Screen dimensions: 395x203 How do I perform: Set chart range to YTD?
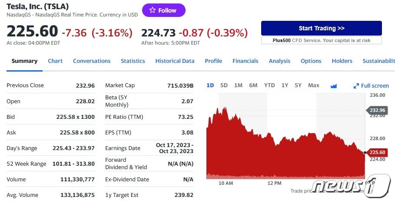tap(269, 85)
